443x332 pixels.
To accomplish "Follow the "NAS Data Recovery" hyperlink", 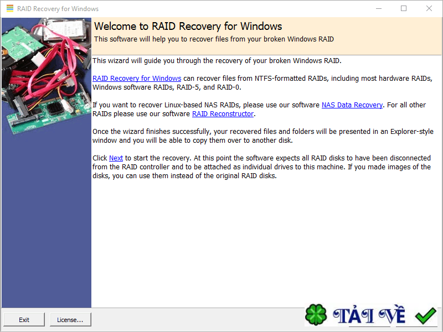I will (352, 105).
